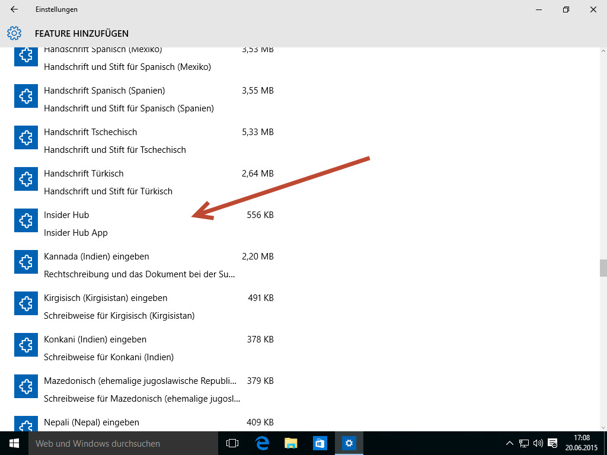The width and height of the screenshot is (607, 455).
Task: Open the Store app from the taskbar
Action: (320, 443)
